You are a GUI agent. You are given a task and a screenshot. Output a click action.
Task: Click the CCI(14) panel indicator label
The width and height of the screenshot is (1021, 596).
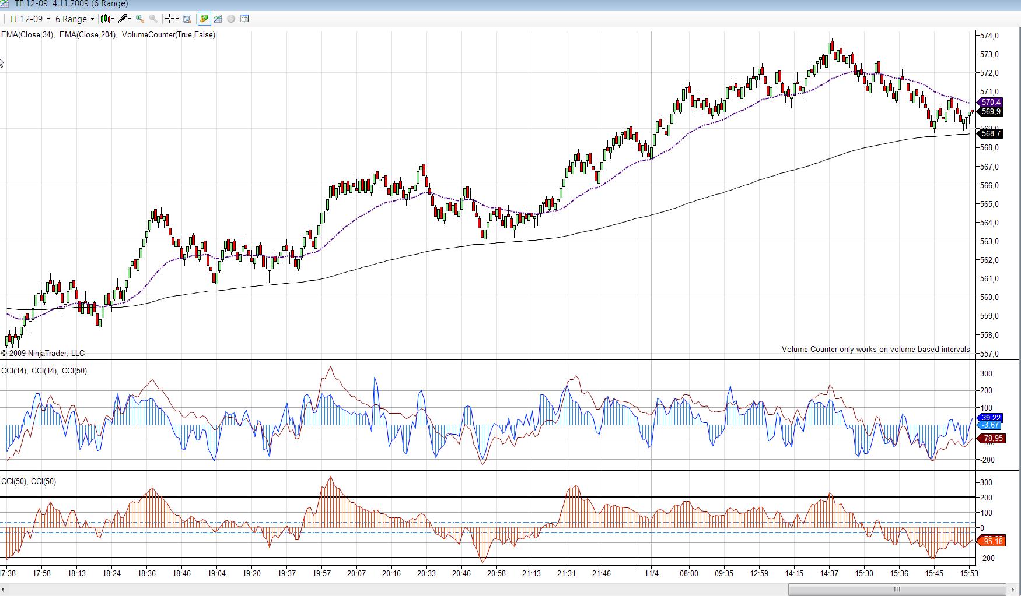[13, 371]
